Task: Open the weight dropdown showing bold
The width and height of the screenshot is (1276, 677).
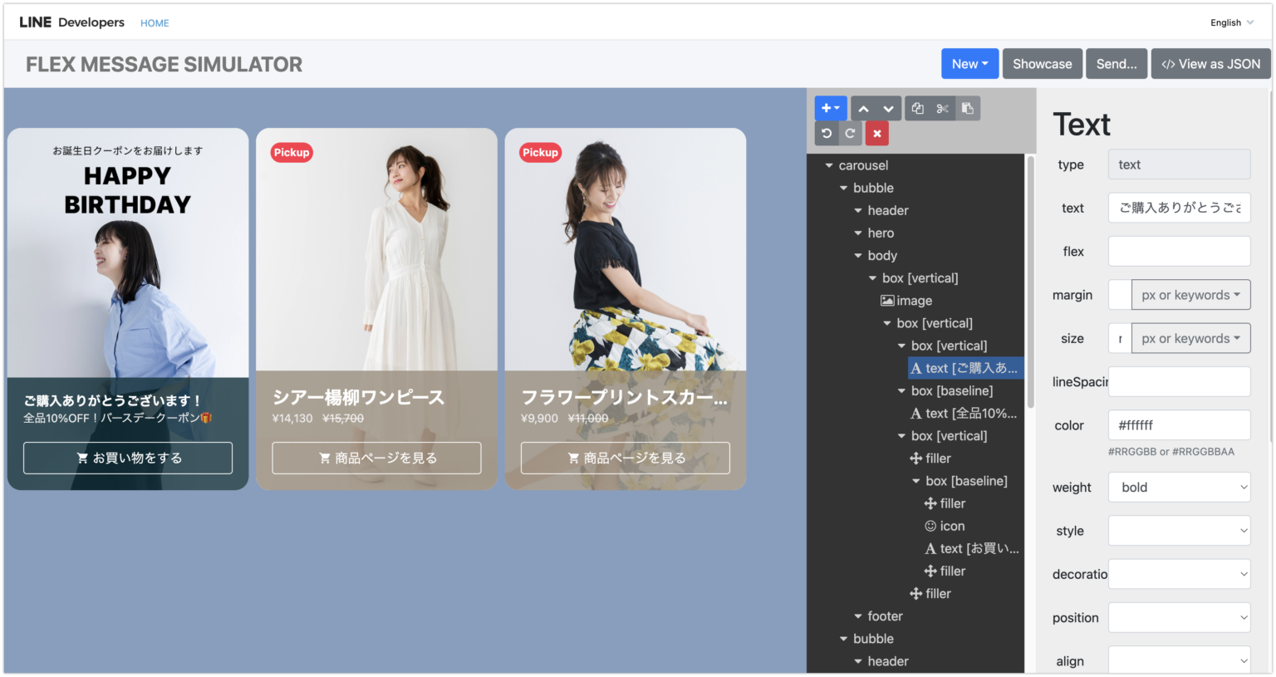Action: click(1179, 488)
